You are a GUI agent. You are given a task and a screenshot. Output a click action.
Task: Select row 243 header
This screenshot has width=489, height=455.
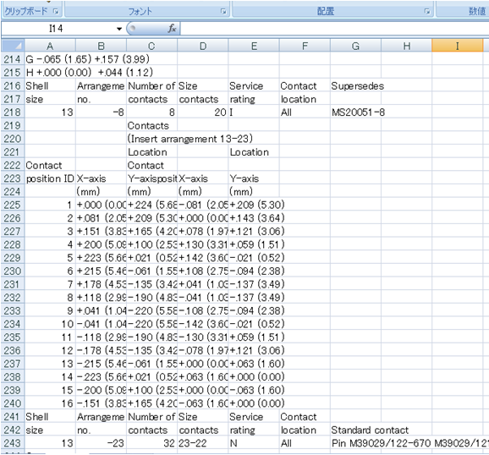(13, 443)
